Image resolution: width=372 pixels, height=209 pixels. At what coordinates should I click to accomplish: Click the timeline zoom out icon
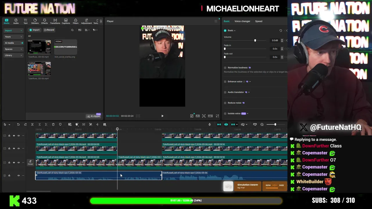click(x=262, y=125)
